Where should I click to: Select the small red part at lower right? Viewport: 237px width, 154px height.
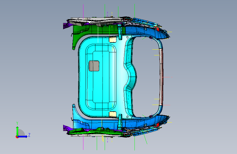(158, 125)
